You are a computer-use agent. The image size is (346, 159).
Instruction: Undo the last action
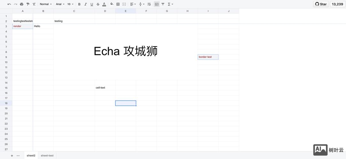coord(9,4)
